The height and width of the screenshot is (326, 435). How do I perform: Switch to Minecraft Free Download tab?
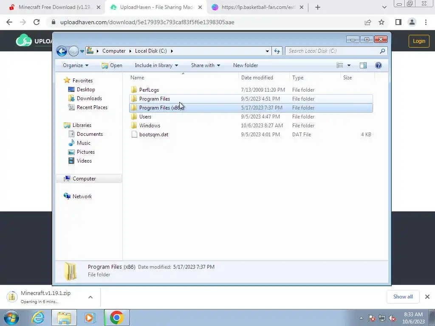click(54, 7)
